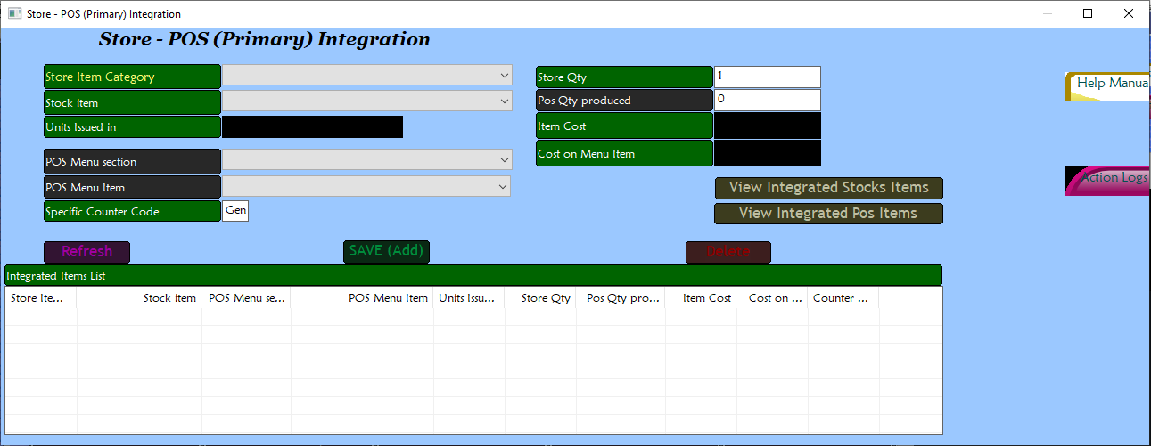Open the Action Logs tab
Image resolution: width=1151 pixels, height=446 pixels.
pyautogui.click(x=1108, y=181)
